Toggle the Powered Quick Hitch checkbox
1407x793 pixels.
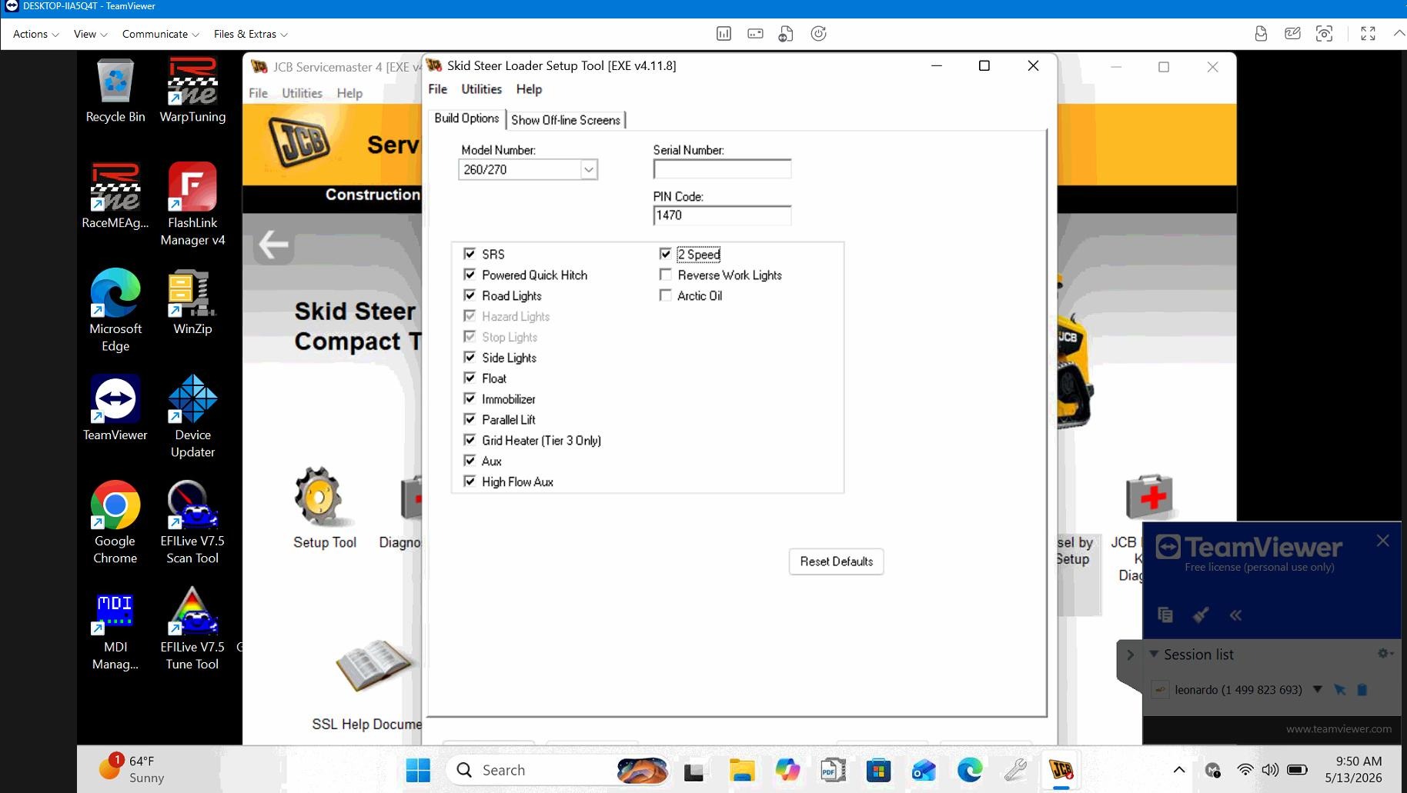click(470, 275)
